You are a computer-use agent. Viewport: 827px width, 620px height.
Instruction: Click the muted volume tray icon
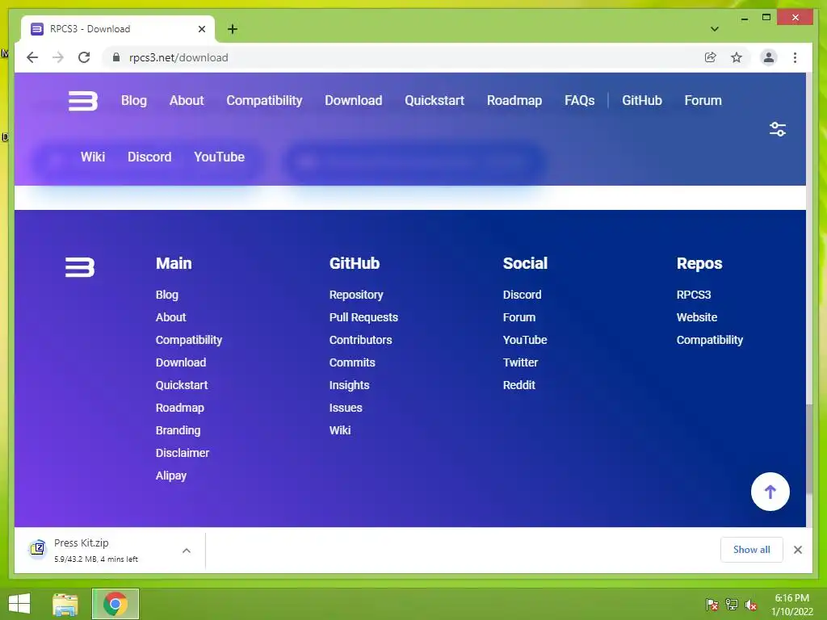click(751, 605)
